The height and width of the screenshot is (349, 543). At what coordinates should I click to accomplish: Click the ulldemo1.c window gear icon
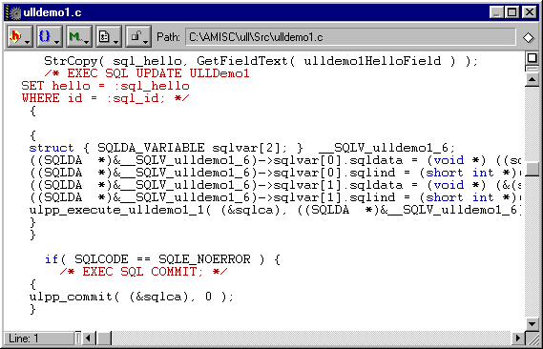click(14, 12)
